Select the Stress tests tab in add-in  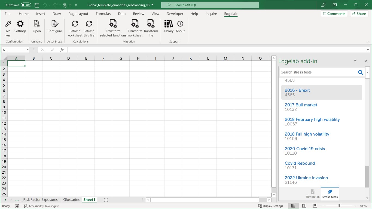[x=330, y=194]
